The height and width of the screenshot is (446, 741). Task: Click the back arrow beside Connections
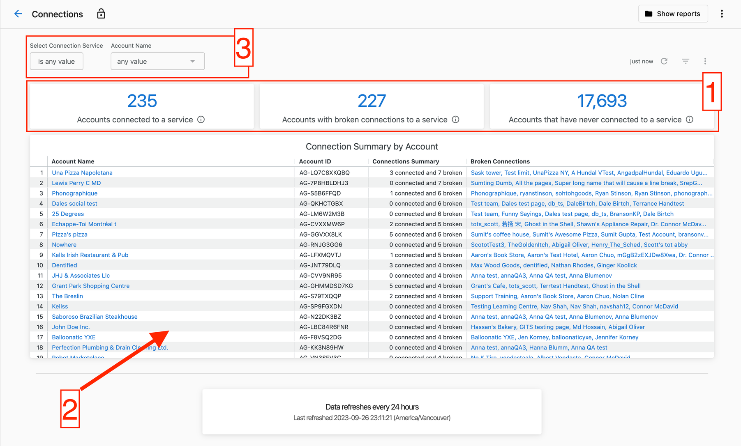18,14
